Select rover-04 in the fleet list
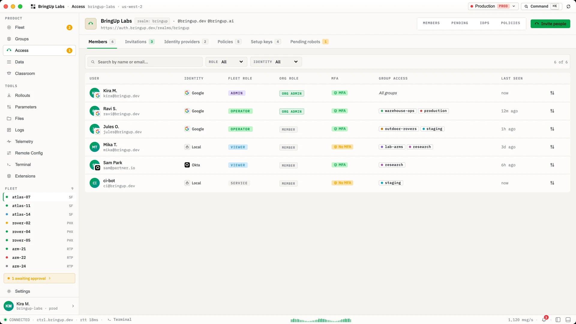 pyautogui.click(x=39, y=232)
